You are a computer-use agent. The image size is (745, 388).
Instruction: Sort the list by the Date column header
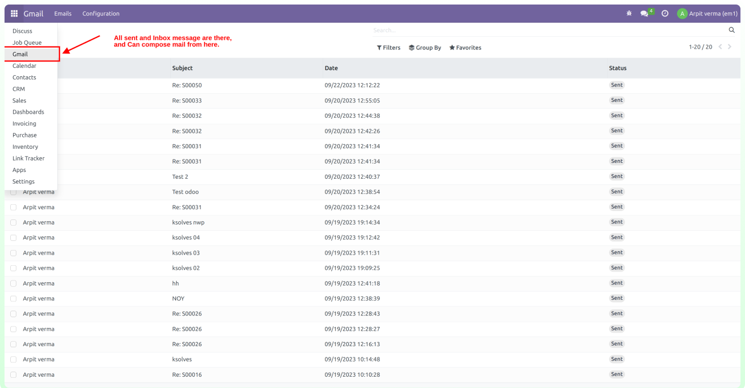click(x=331, y=68)
